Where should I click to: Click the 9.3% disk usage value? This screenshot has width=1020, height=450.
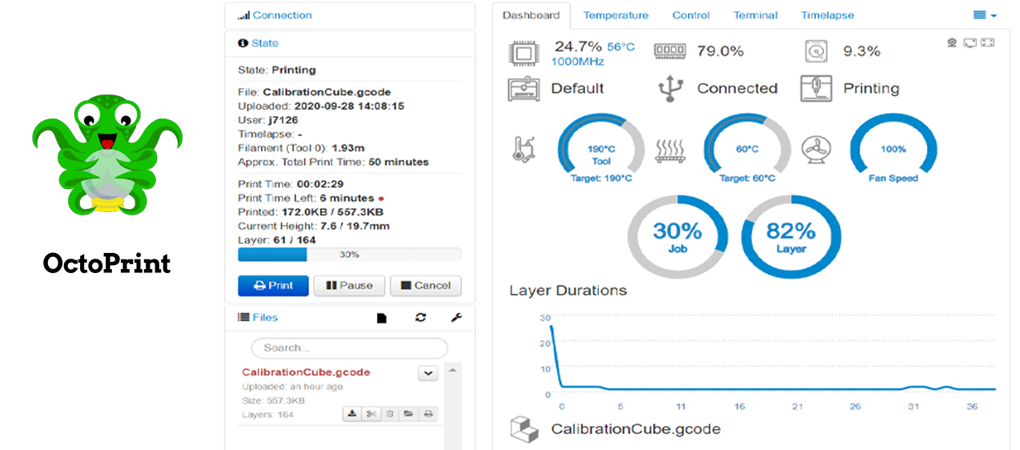coord(861,51)
